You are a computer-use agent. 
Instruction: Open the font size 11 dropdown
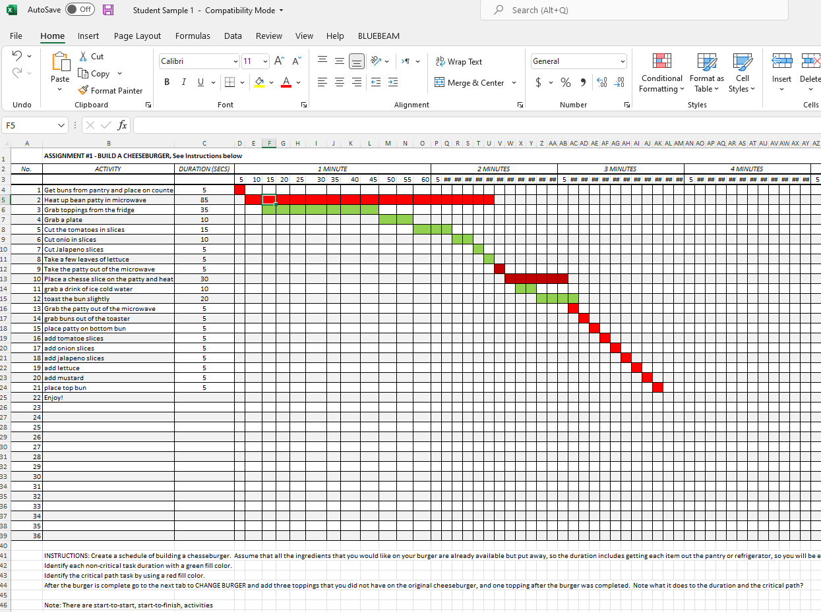(x=266, y=61)
